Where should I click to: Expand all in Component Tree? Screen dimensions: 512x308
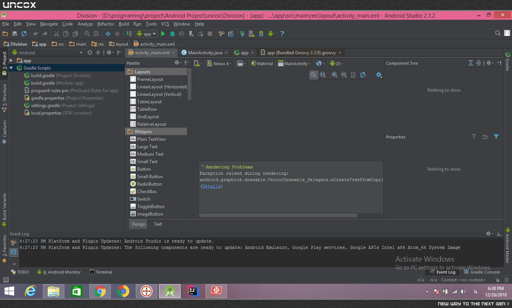(471, 63)
